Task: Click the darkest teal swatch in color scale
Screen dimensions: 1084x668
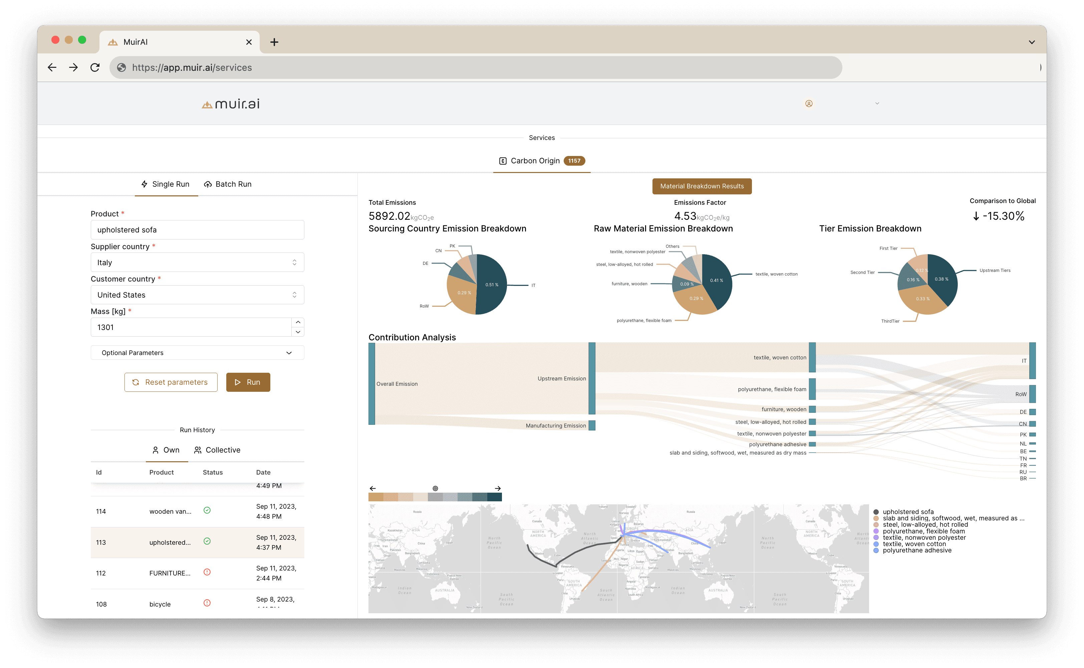Action: pyautogui.click(x=494, y=497)
